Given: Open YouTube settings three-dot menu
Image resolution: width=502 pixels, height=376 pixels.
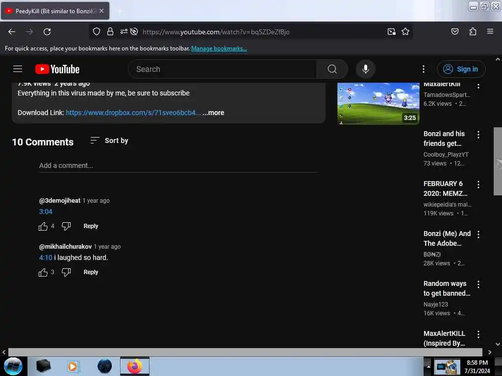Looking at the screenshot, I should 423,69.
